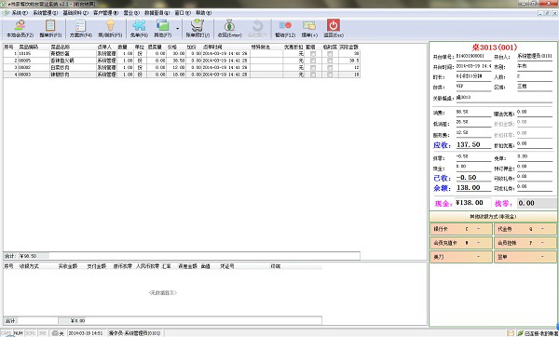The height and width of the screenshot is (337, 559).
Task: Select 会员充值卡 member card payment button
Action: pyautogui.click(x=461, y=243)
